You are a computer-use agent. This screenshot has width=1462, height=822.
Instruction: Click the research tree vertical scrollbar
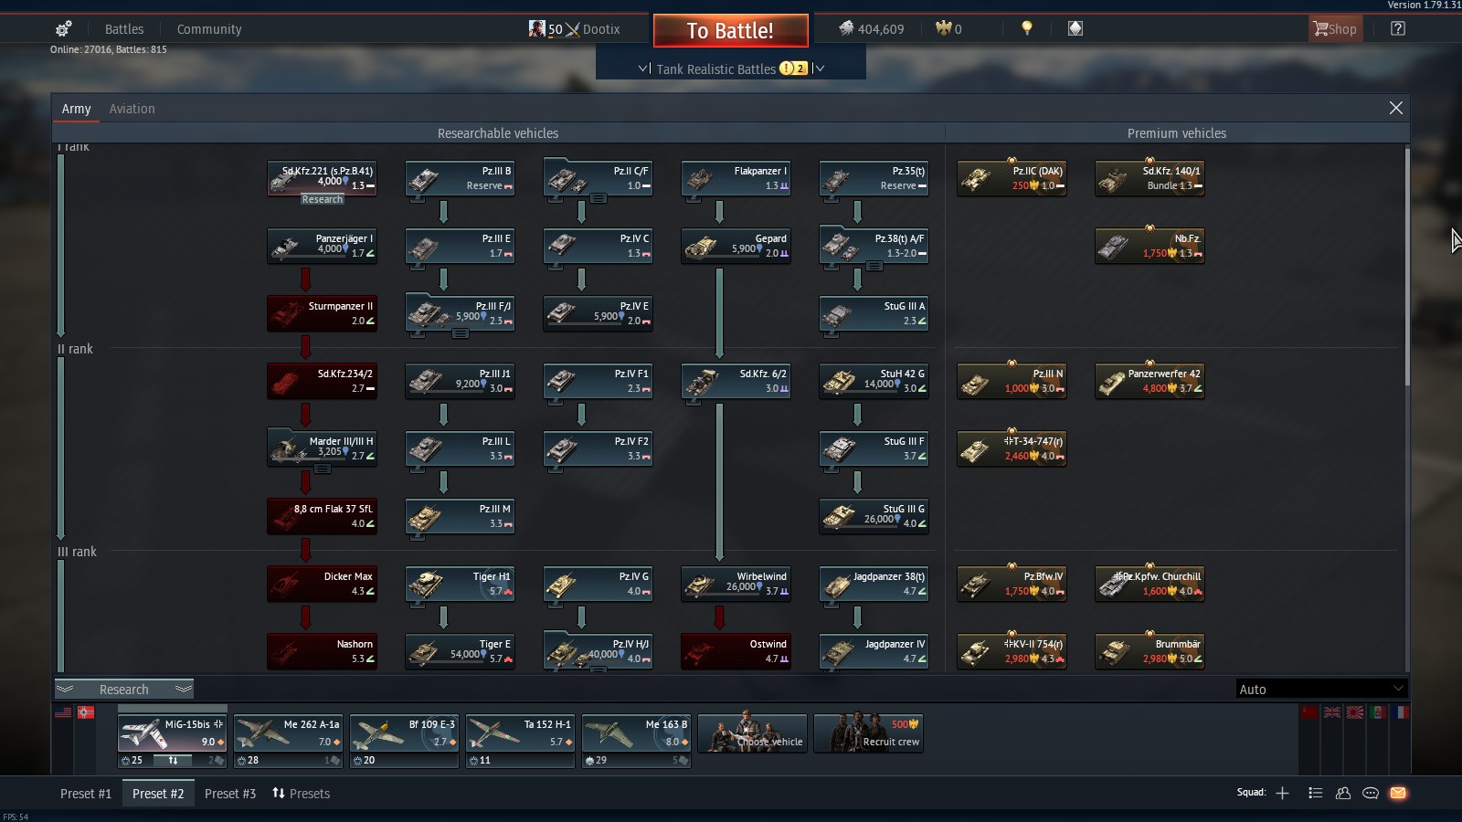[1407, 265]
